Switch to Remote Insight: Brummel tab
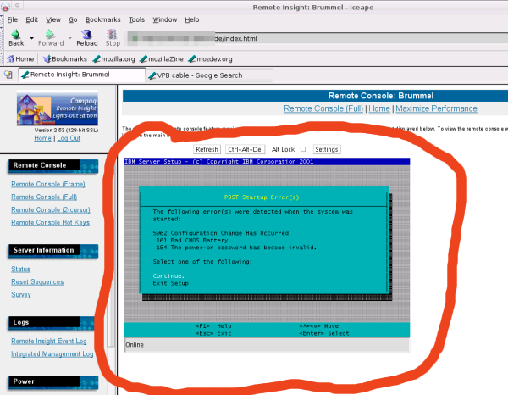 coord(82,75)
